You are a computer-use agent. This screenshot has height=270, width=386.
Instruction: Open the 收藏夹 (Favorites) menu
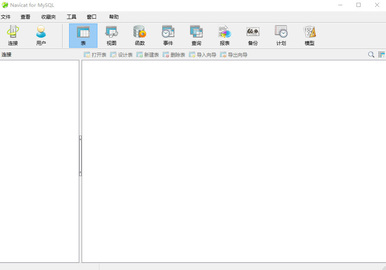point(49,17)
